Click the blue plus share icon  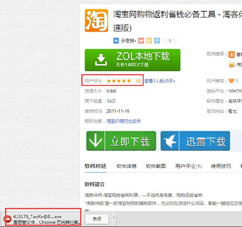pos(116,41)
